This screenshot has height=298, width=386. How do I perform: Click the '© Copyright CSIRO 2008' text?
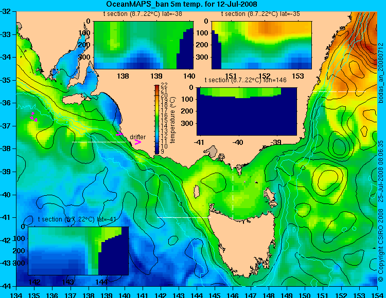pyautogui.click(x=381, y=246)
